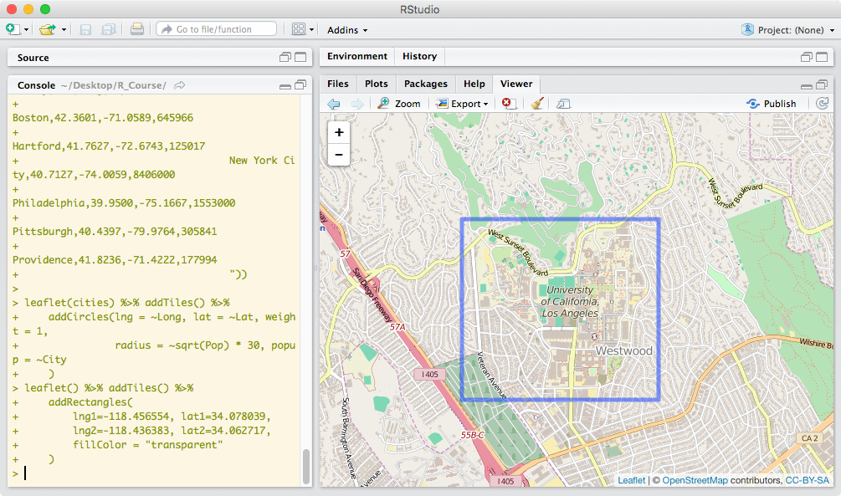Click the Print current file icon
Viewport: 841px width, 496px height.
click(x=136, y=29)
